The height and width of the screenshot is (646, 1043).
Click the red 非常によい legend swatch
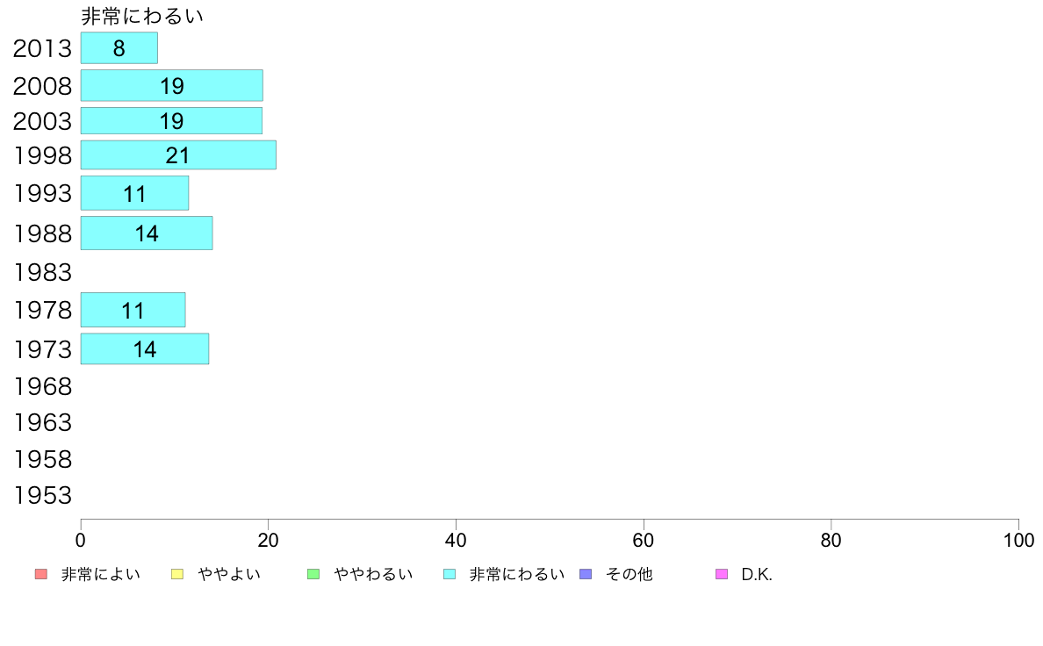(40, 574)
